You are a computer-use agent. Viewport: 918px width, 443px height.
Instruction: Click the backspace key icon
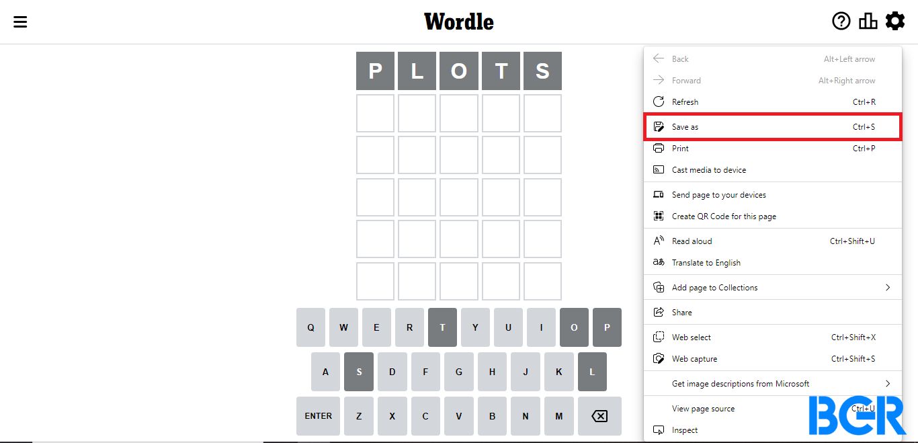click(599, 416)
